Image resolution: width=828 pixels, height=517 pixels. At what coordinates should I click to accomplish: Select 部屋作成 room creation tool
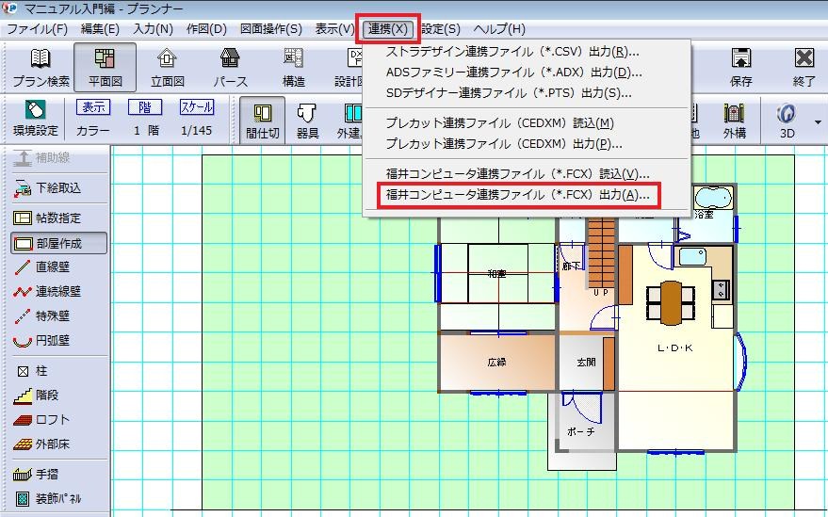tap(58, 244)
